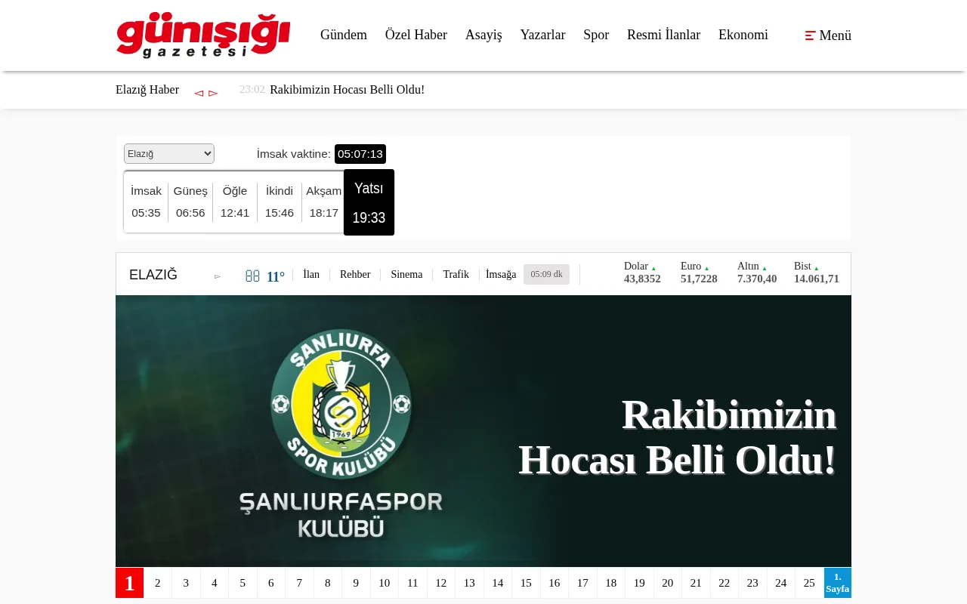Click the play arrow beside ELAZIĞ label
967x604 pixels.
click(218, 276)
